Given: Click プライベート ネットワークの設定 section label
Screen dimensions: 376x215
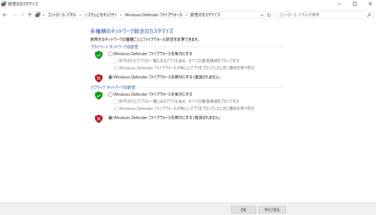Looking at the screenshot, I should (x=114, y=46).
